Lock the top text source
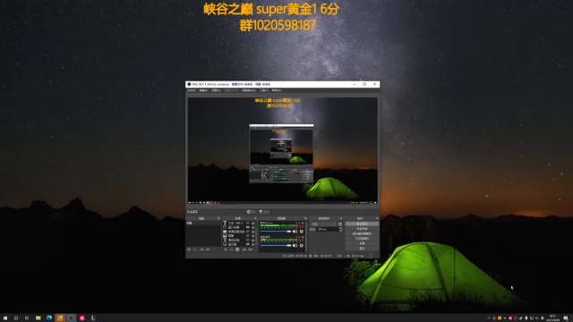 tap(252, 223)
